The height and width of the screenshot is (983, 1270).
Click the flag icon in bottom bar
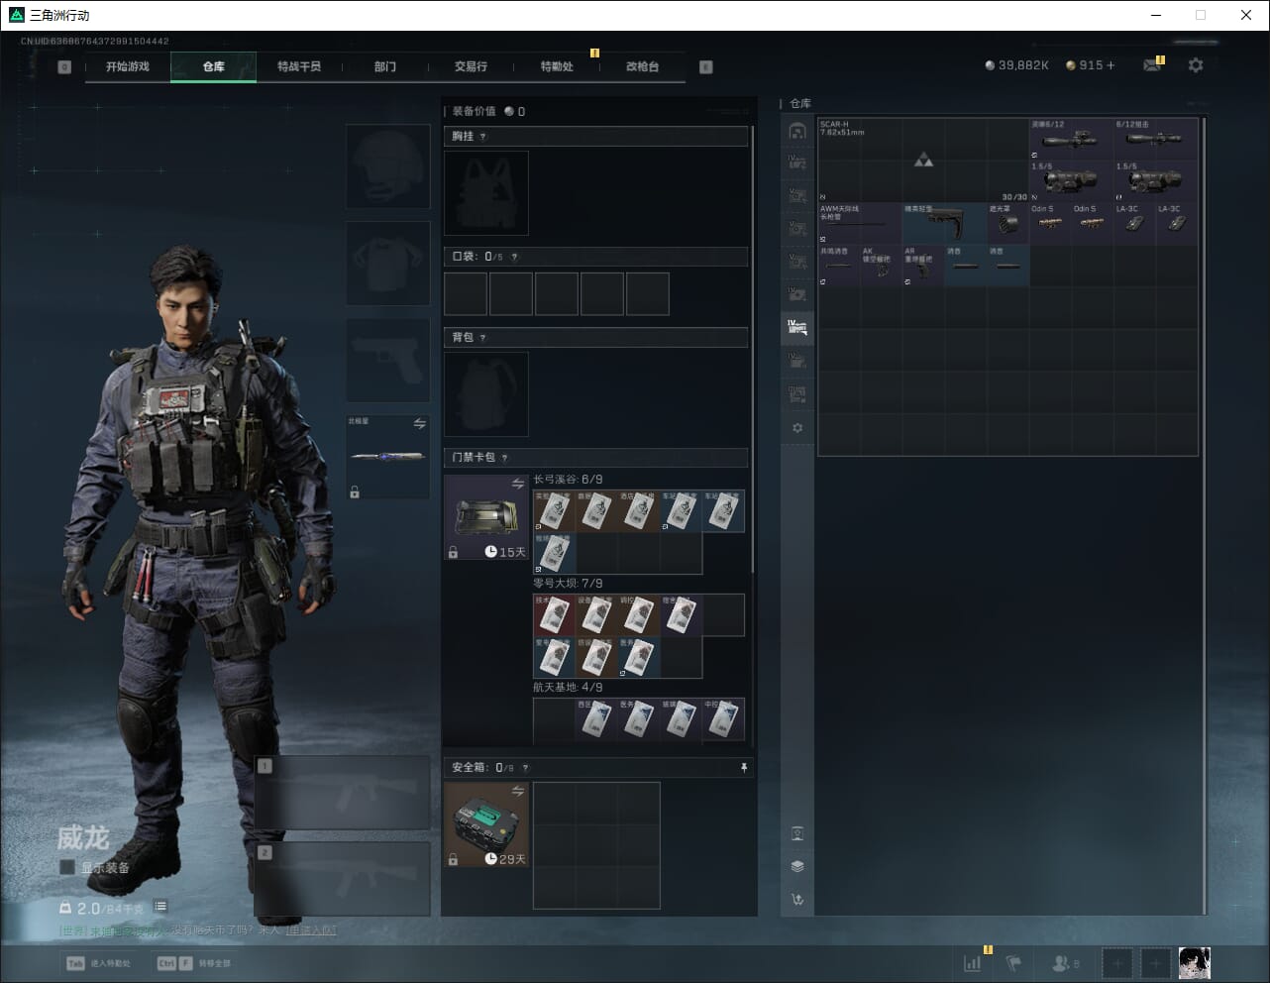[1013, 963]
